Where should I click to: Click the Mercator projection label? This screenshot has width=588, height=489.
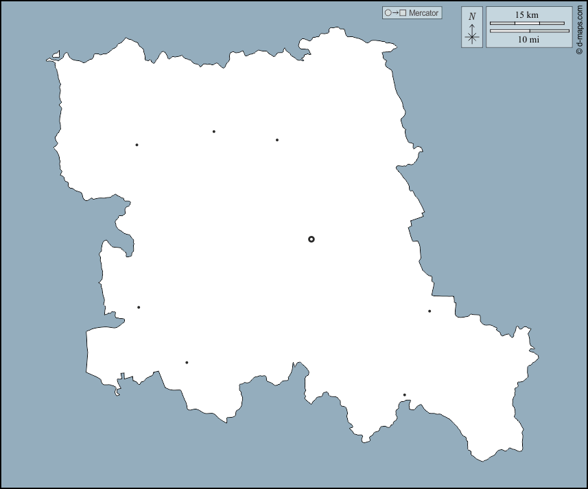[423, 13]
